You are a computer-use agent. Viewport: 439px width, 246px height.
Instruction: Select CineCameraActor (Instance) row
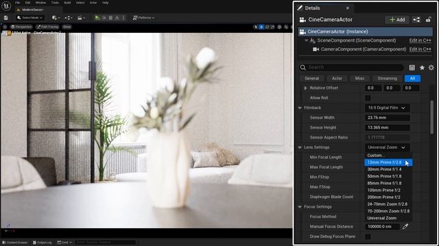coord(366,31)
